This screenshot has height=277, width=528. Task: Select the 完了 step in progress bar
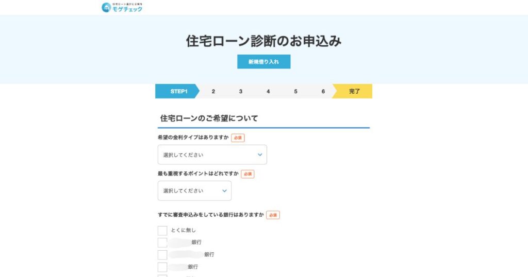pyautogui.click(x=353, y=91)
